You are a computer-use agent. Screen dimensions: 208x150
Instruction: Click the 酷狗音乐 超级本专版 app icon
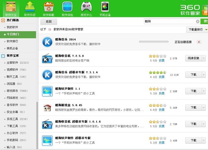(x=47, y=75)
